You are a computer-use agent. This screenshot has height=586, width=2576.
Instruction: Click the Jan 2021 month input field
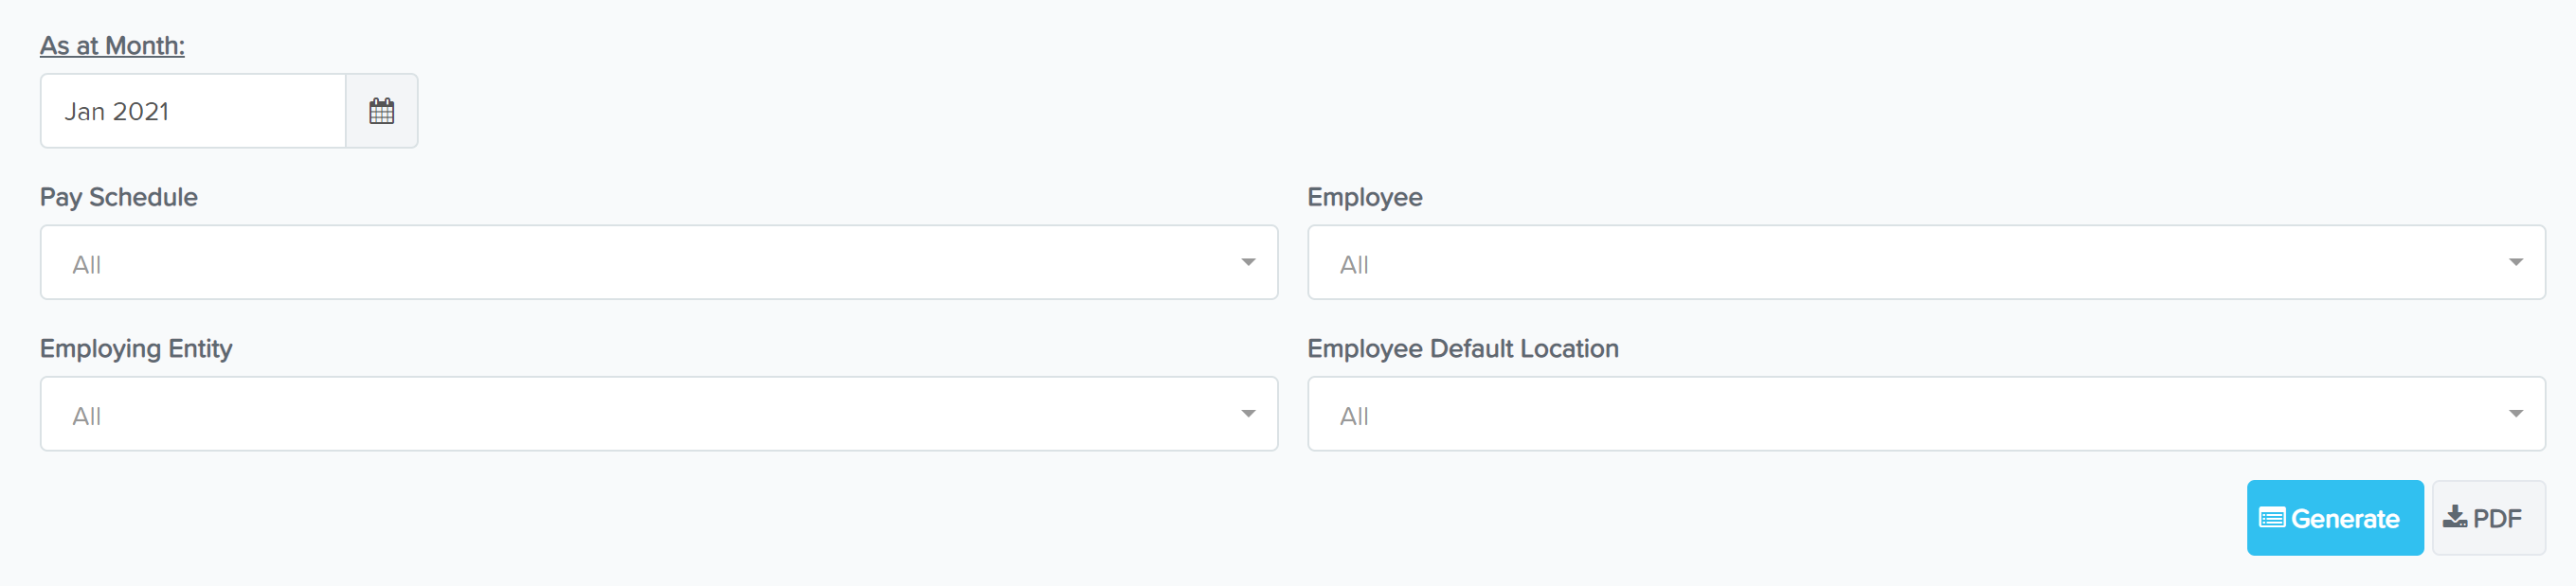tap(193, 111)
